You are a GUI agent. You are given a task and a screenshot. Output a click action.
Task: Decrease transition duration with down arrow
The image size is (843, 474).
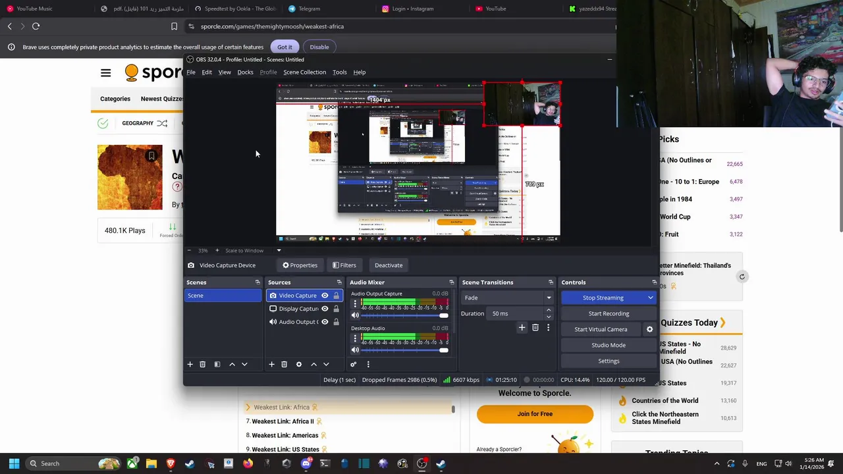point(549,317)
